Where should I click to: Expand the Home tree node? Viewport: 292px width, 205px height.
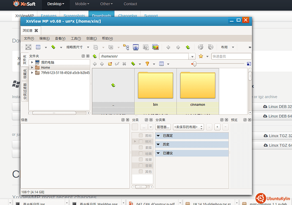coord(32,67)
